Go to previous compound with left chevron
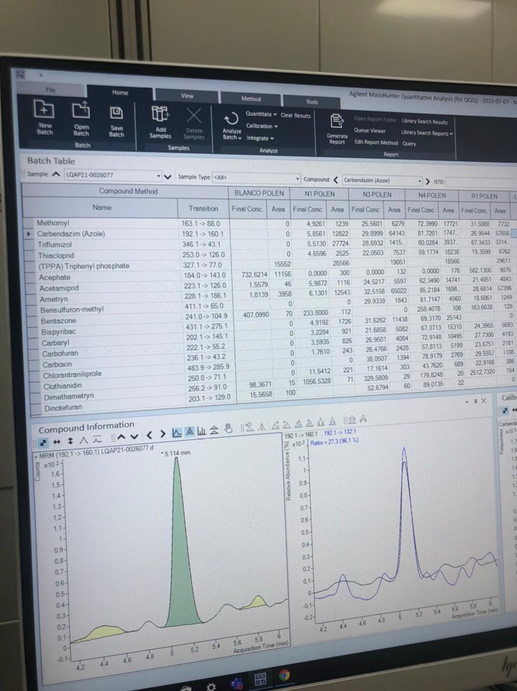The image size is (517, 691). pyautogui.click(x=336, y=180)
